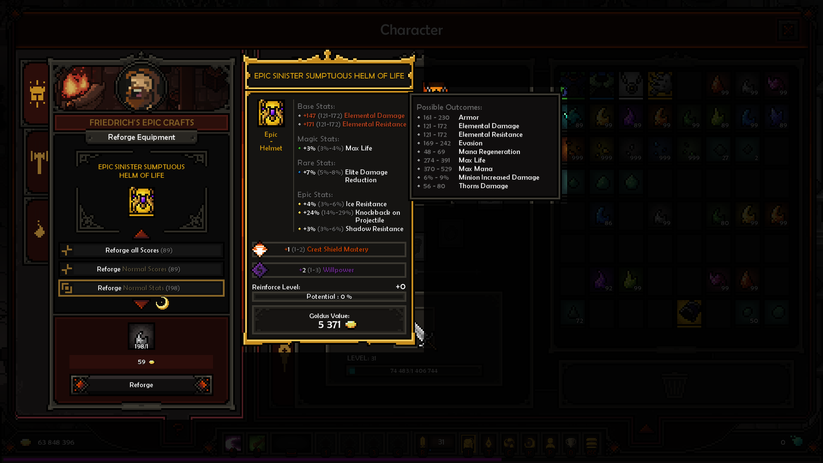Open the potion flask sidebar tab
Screen dimensions: 823x463
(39, 230)
